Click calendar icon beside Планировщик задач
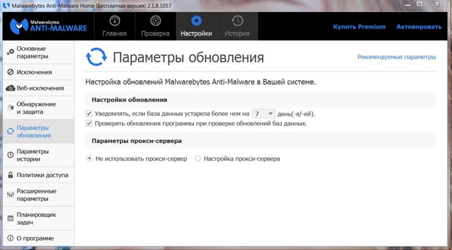 [x=10, y=218]
